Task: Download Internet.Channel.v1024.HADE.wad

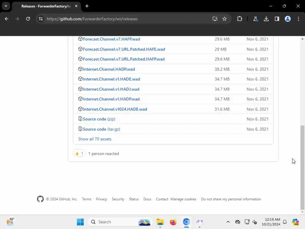Action: 115,109
